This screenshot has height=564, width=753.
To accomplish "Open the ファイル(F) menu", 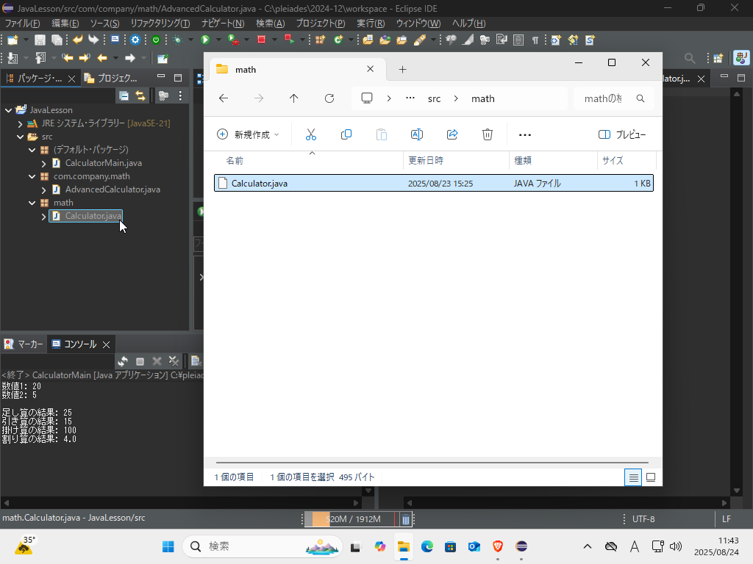I will coord(22,23).
